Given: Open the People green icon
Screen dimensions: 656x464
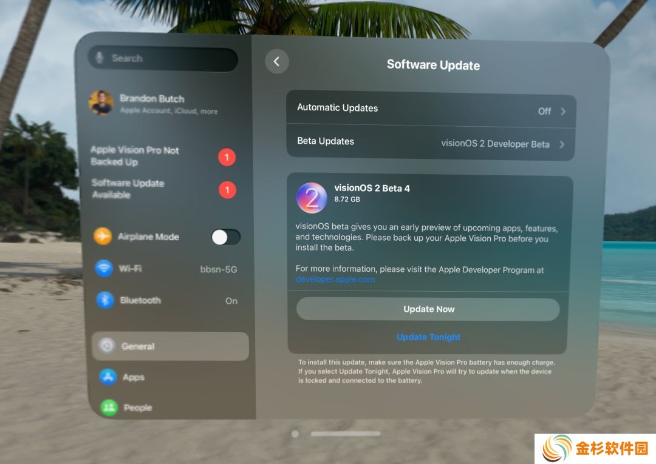Looking at the screenshot, I should (109, 407).
